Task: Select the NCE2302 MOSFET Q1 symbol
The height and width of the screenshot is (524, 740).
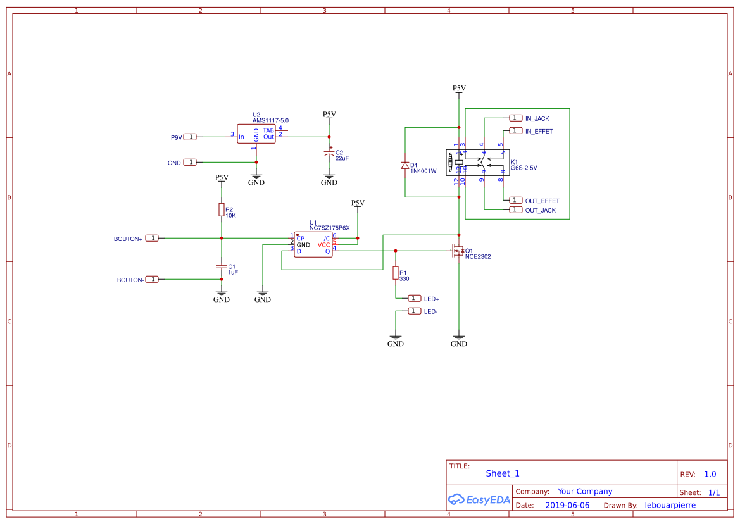Action: pyautogui.click(x=457, y=251)
